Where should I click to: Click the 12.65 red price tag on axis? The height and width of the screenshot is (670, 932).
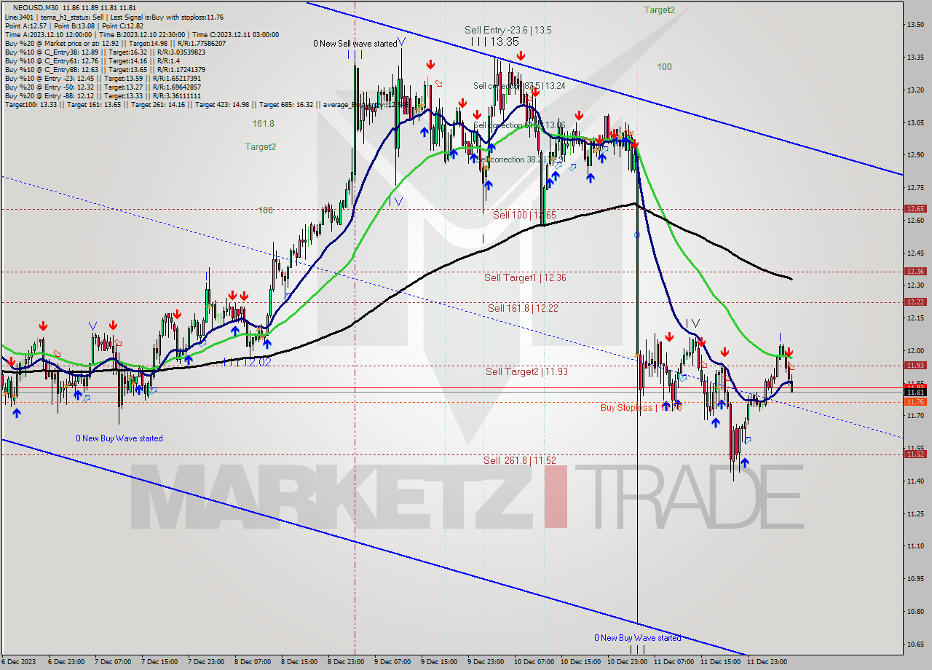(915, 208)
